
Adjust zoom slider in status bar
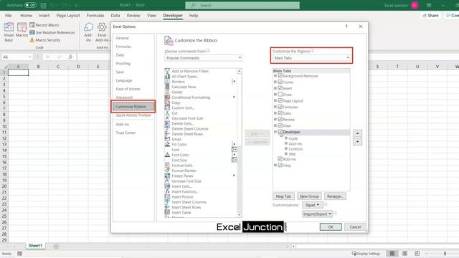445,253
